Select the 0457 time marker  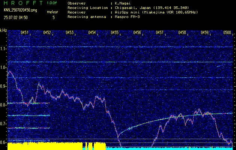coord(160,33)
